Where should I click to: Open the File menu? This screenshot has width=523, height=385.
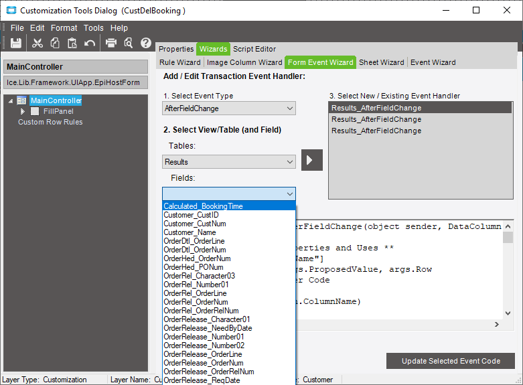click(x=17, y=28)
